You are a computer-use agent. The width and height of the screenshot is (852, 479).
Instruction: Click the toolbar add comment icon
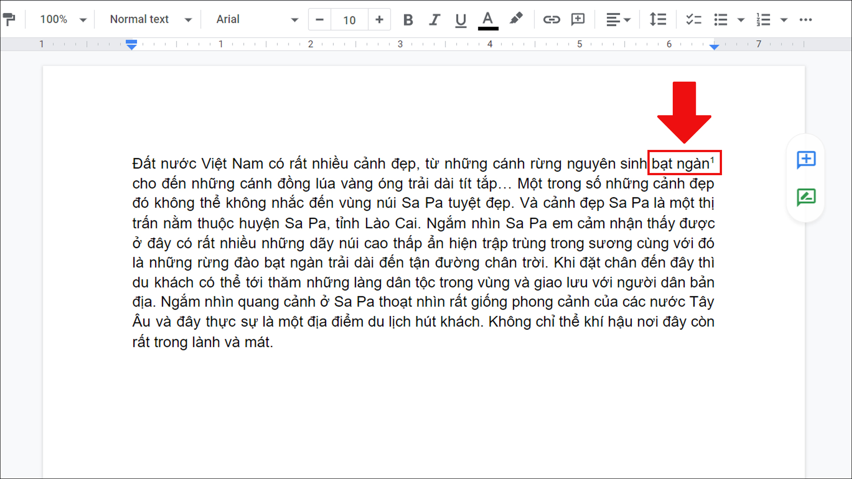(578, 20)
